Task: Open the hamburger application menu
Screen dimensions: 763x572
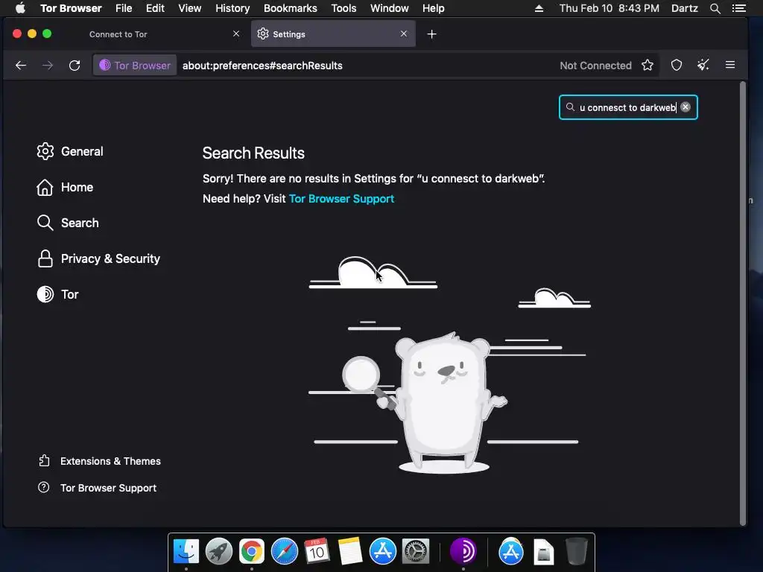Action: 730,65
